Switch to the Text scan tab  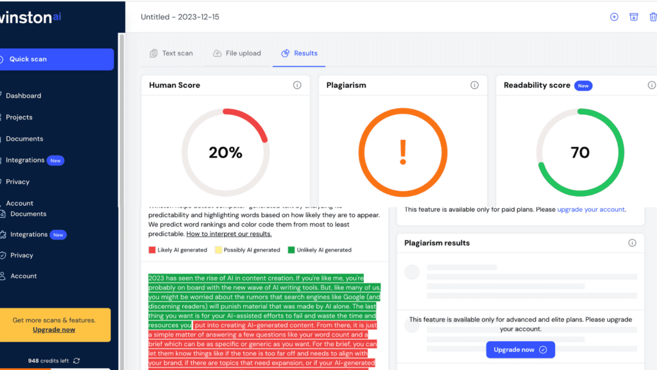pos(171,53)
